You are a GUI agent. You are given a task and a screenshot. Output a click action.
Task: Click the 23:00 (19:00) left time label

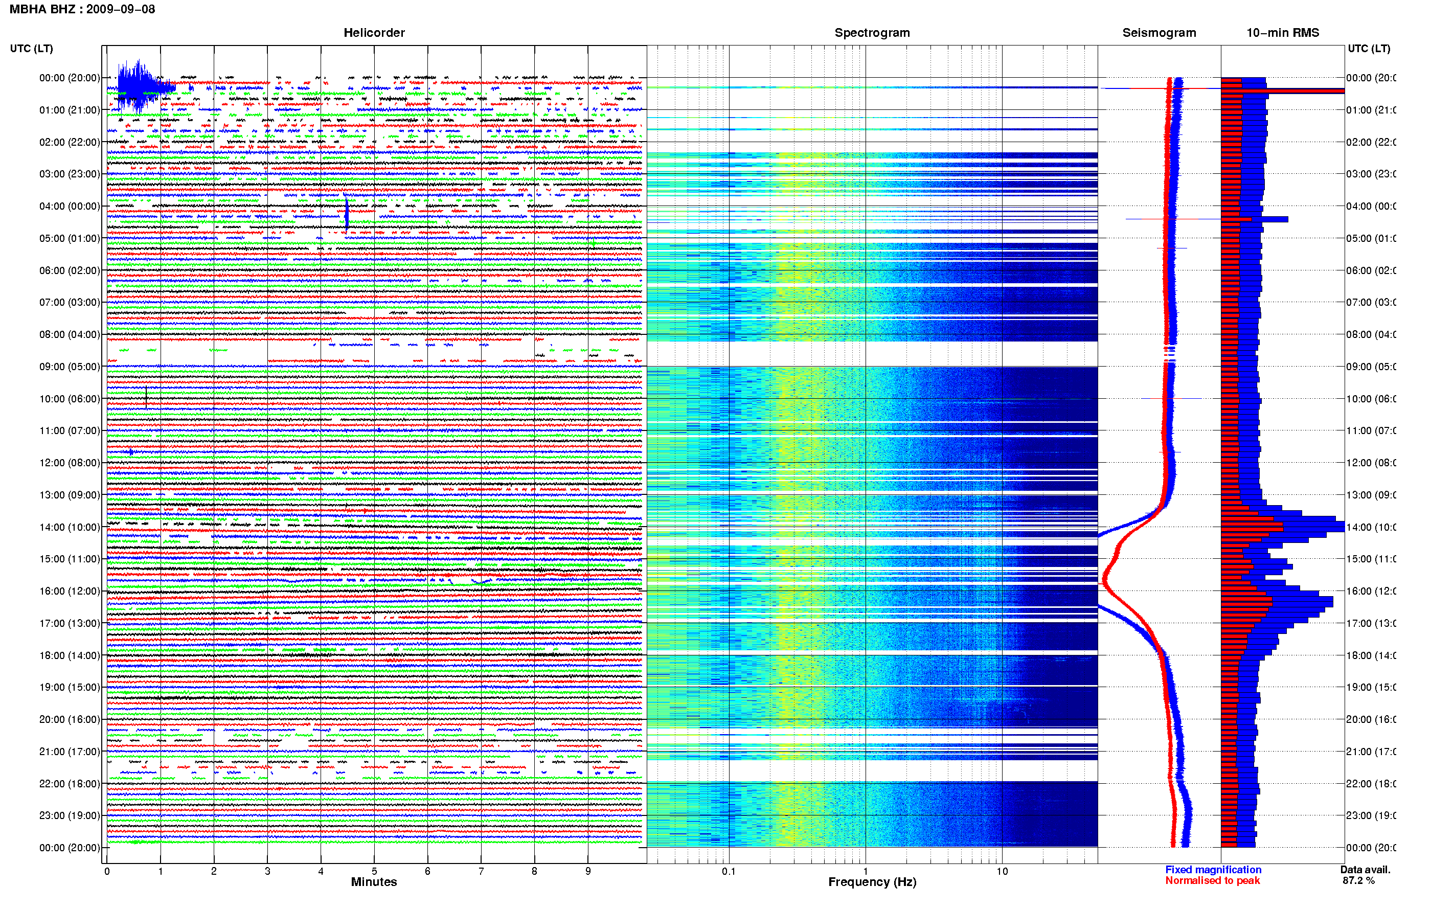[x=70, y=816]
